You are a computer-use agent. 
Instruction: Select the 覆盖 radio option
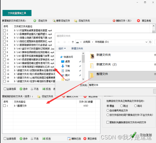pos(108,106)
